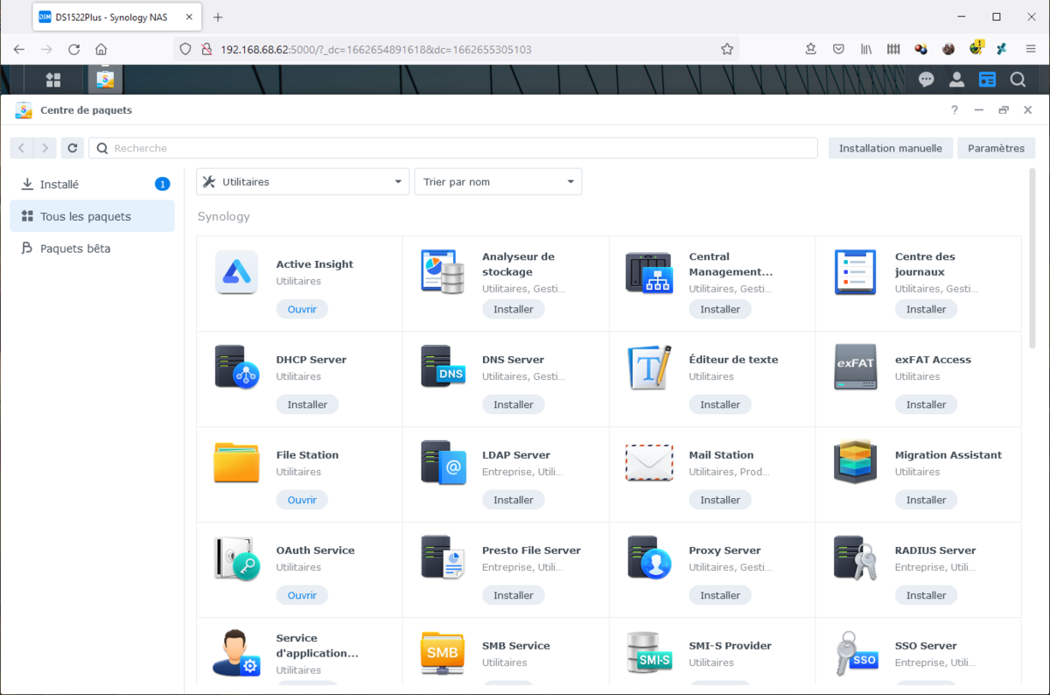Go back in Package Center
The image size is (1050, 695).
coord(22,148)
